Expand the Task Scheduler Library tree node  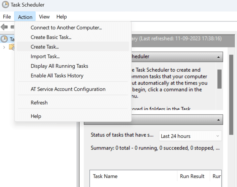coord(4,47)
